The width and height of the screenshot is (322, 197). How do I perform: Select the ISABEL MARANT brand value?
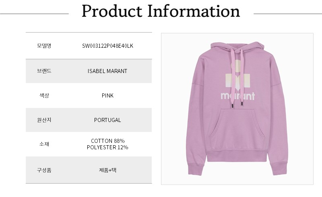click(x=107, y=71)
